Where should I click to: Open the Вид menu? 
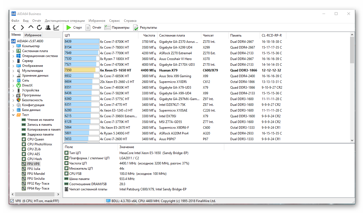(26, 21)
